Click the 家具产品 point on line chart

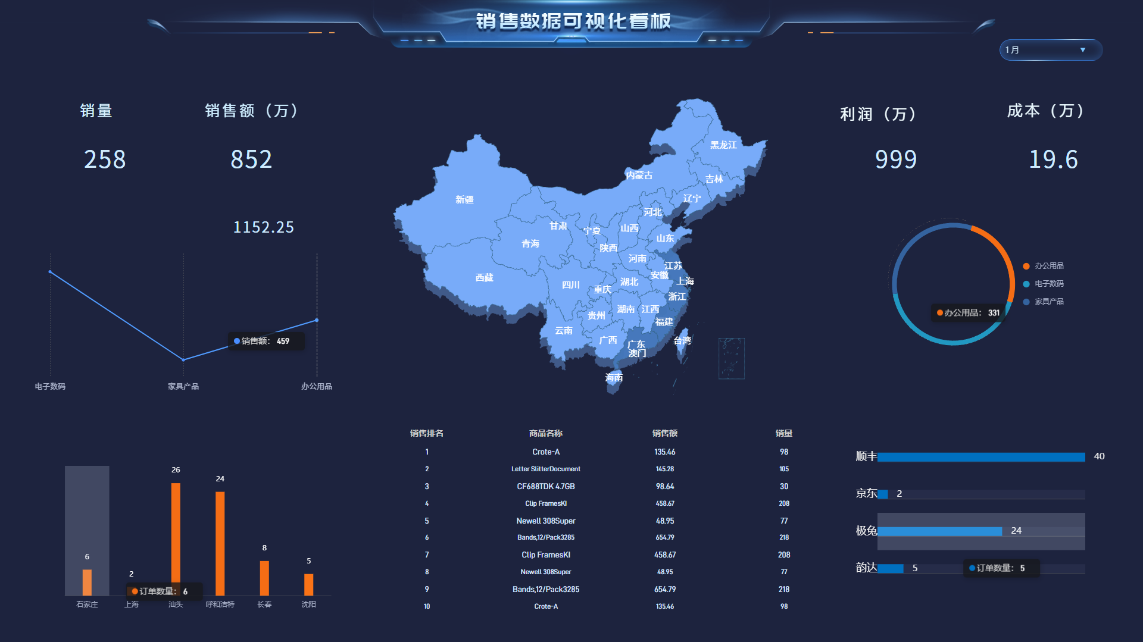click(183, 359)
